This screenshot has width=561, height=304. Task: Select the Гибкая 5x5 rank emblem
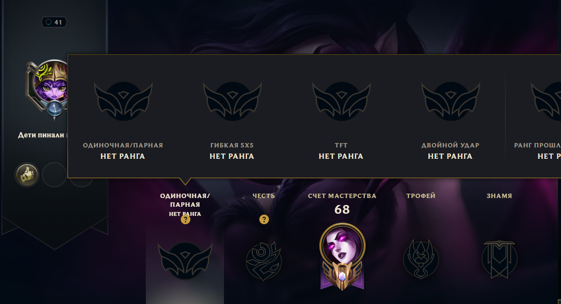click(232, 101)
